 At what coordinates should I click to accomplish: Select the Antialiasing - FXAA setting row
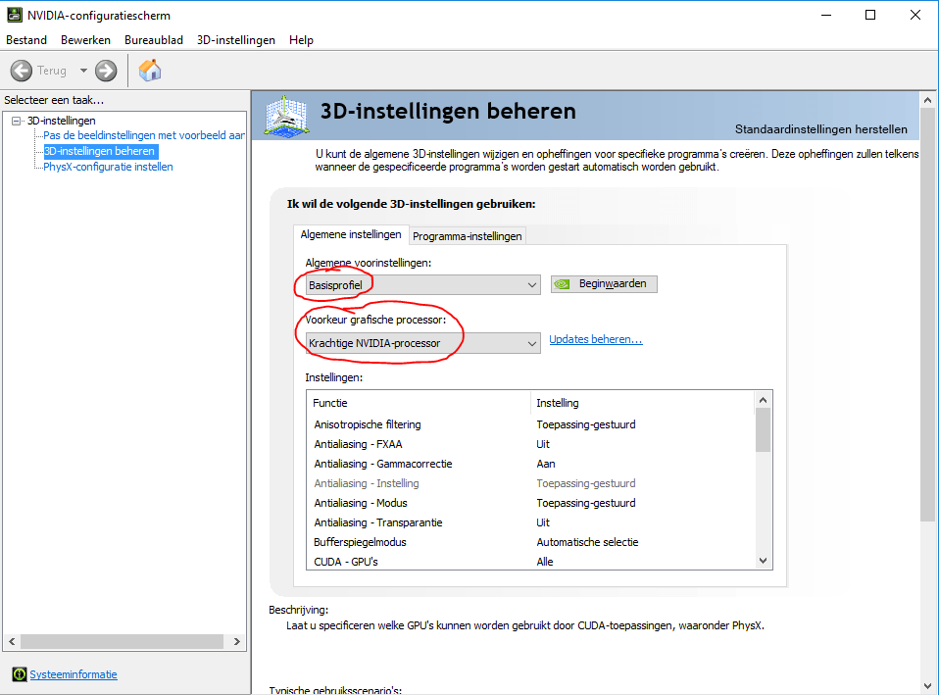click(x=530, y=444)
